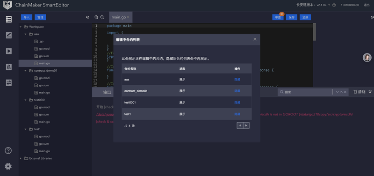This screenshot has width=374, height=176.
Task: Collapse the contract_demo01 folder
Action: tap(26, 71)
